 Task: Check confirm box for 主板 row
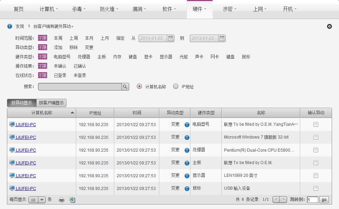316,163
